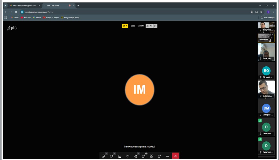Open more actions menu
279x160 pixels.
(x=168, y=156)
